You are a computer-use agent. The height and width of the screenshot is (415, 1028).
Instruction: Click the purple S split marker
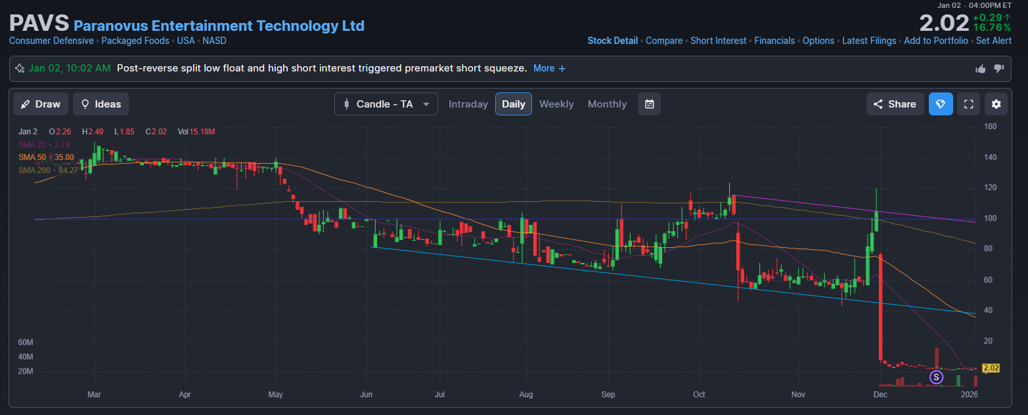(x=937, y=377)
